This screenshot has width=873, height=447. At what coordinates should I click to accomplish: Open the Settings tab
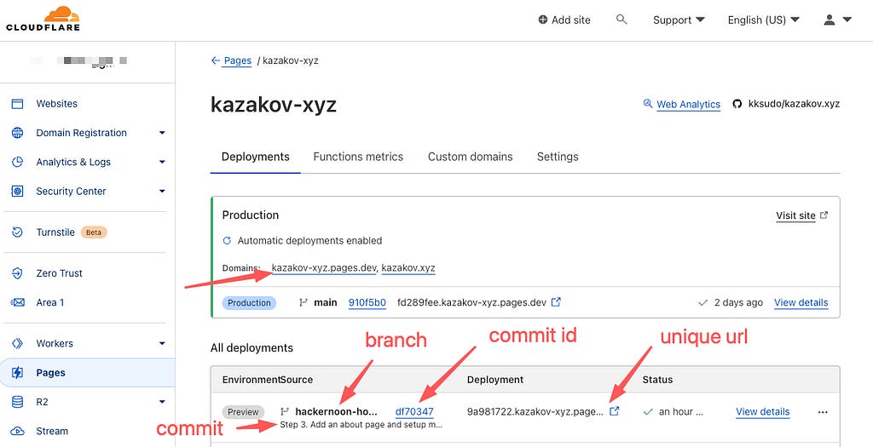[x=558, y=157]
